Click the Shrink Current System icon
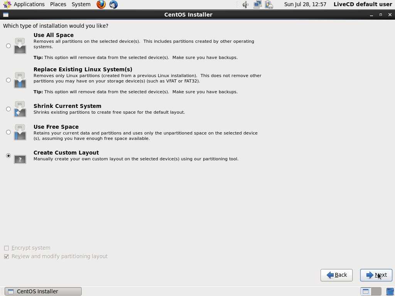Viewport: 395px width, 296px height. pyautogui.click(x=20, y=109)
